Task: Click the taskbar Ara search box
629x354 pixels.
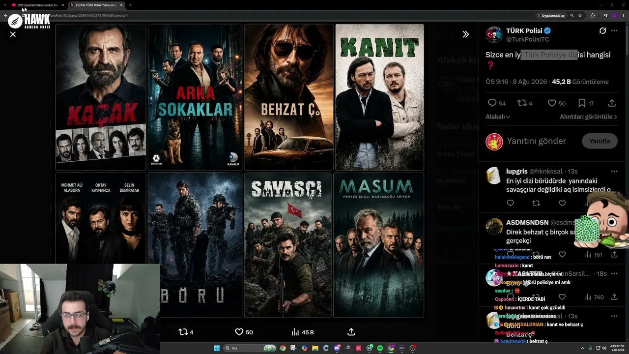Action: click(250, 348)
